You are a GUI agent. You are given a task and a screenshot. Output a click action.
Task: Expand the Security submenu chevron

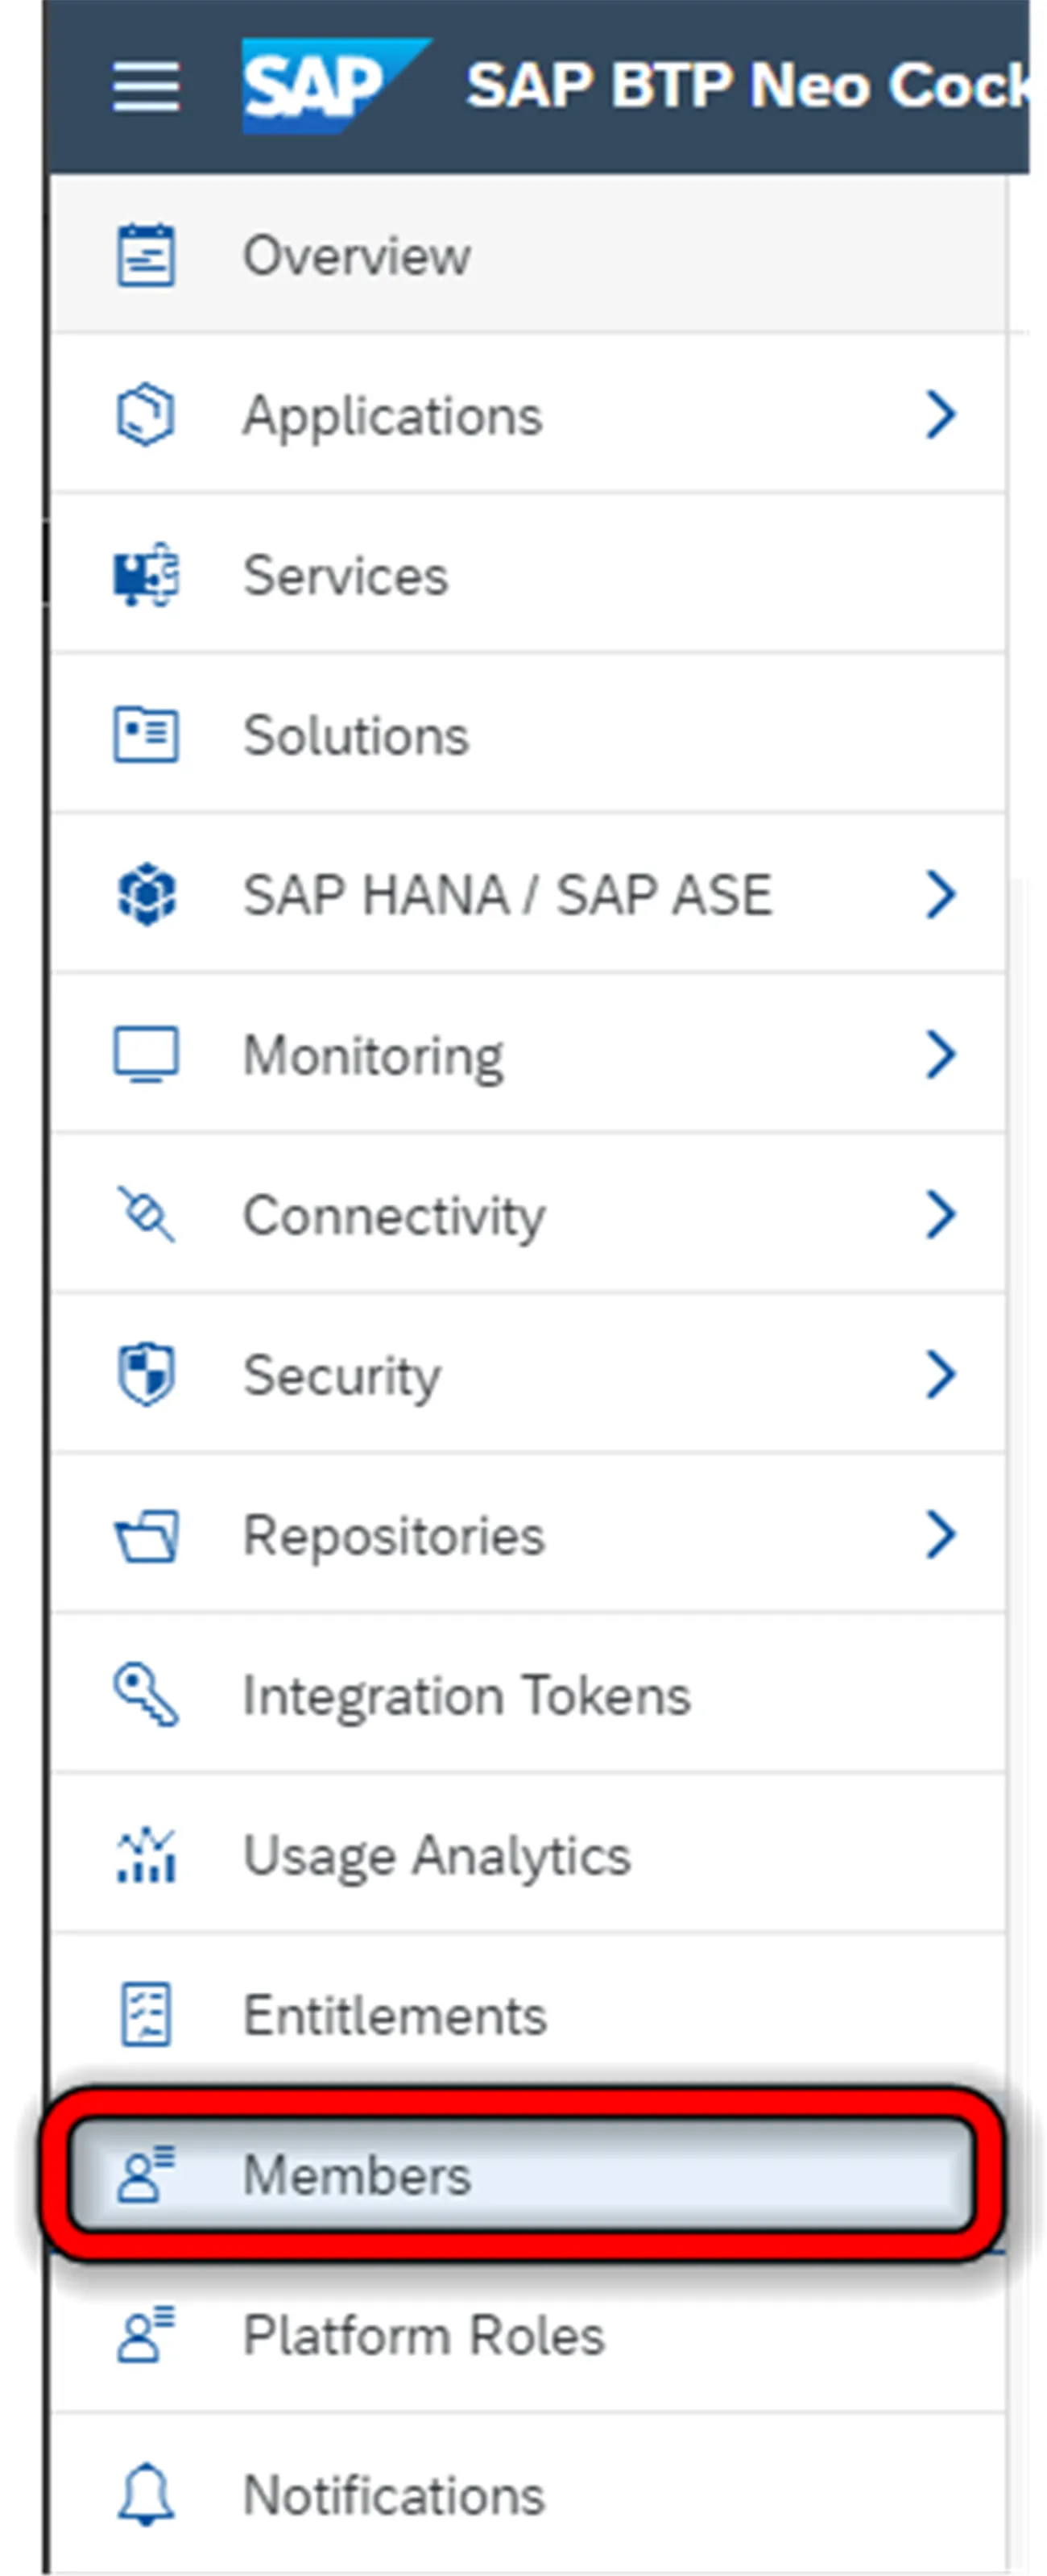click(940, 1374)
